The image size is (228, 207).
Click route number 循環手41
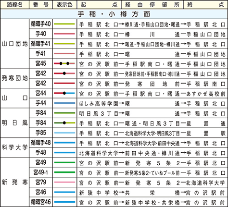tap(41, 44)
